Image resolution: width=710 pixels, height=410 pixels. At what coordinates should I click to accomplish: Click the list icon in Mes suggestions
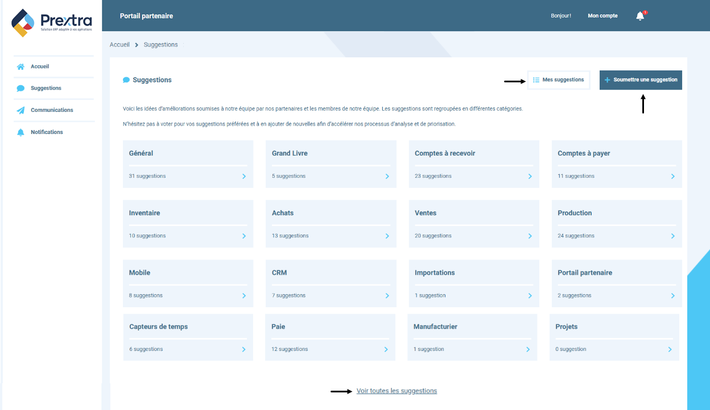(536, 80)
